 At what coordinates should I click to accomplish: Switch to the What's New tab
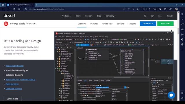pos(107,24)
